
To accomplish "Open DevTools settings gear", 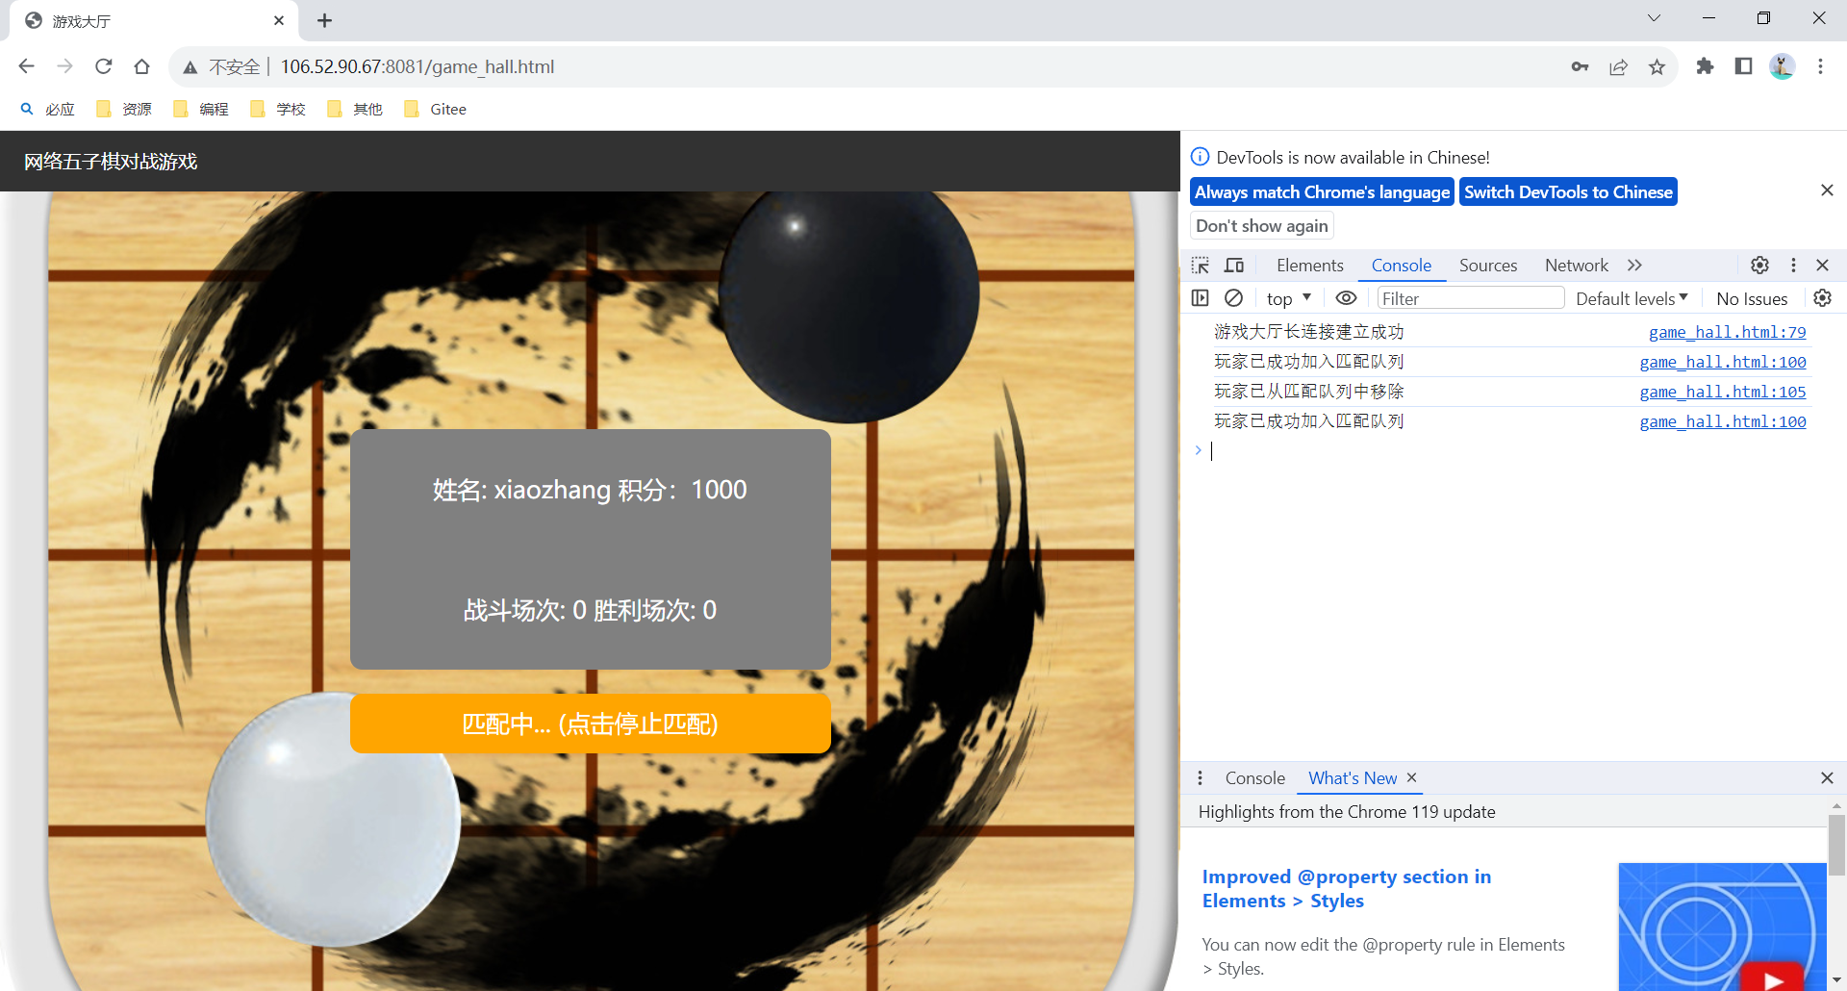I will tap(1759, 266).
